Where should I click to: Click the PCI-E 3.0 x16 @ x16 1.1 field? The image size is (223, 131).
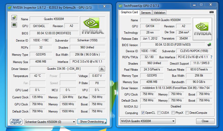[88, 62]
